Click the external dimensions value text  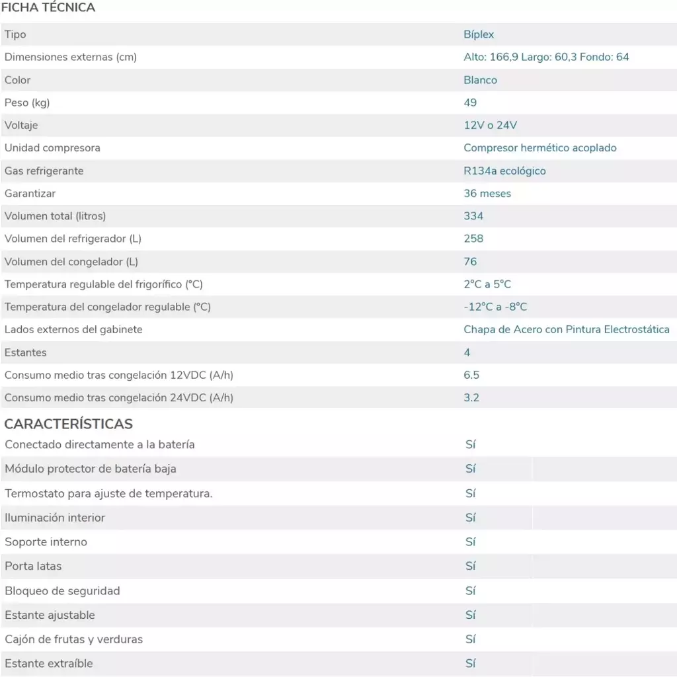546,57
